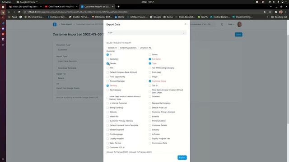The image size is (289, 162).
Task: Click the Activities button in top bar
Action: [6, 2]
